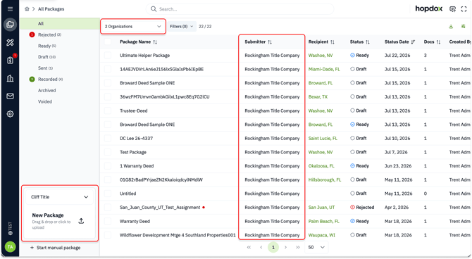Open the Miami-Dade, FL recipient link
This screenshot has height=259, width=472.
[x=324, y=69]
